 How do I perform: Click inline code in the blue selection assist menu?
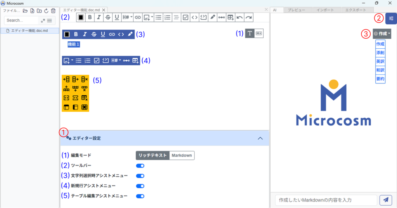[x=121, y=34]
